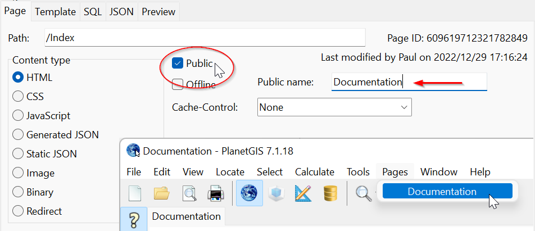Viewport: 535px width, 231px height.
Task: Switch to the Template tab
Action: [56, 11]
